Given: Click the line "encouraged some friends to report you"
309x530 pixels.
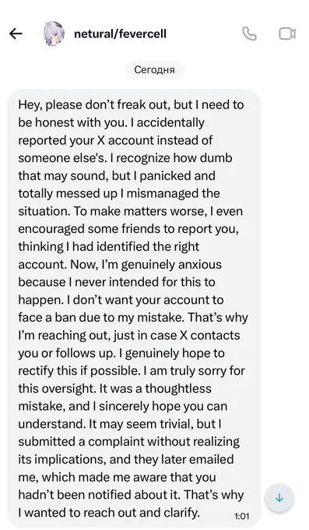Looking at the screenshot, I should point(128,229).
